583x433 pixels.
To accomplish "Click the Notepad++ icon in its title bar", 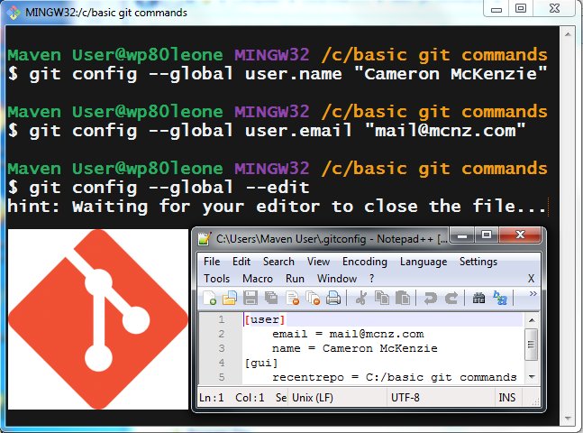I will pyautogui.click(x=205, y=239).
